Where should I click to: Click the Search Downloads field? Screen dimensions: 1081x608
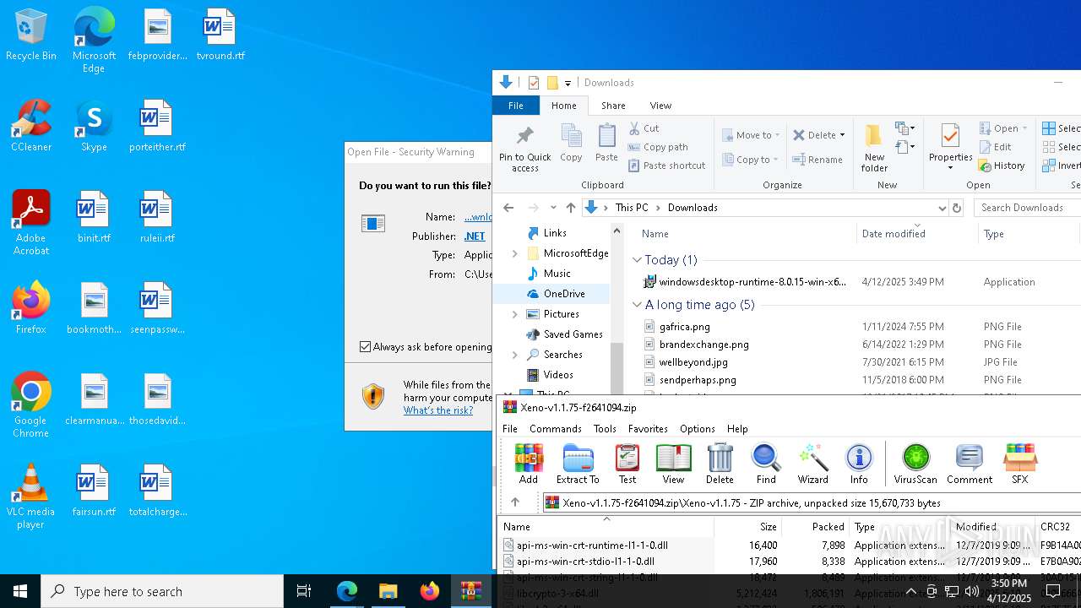[x=1027, y=208]
